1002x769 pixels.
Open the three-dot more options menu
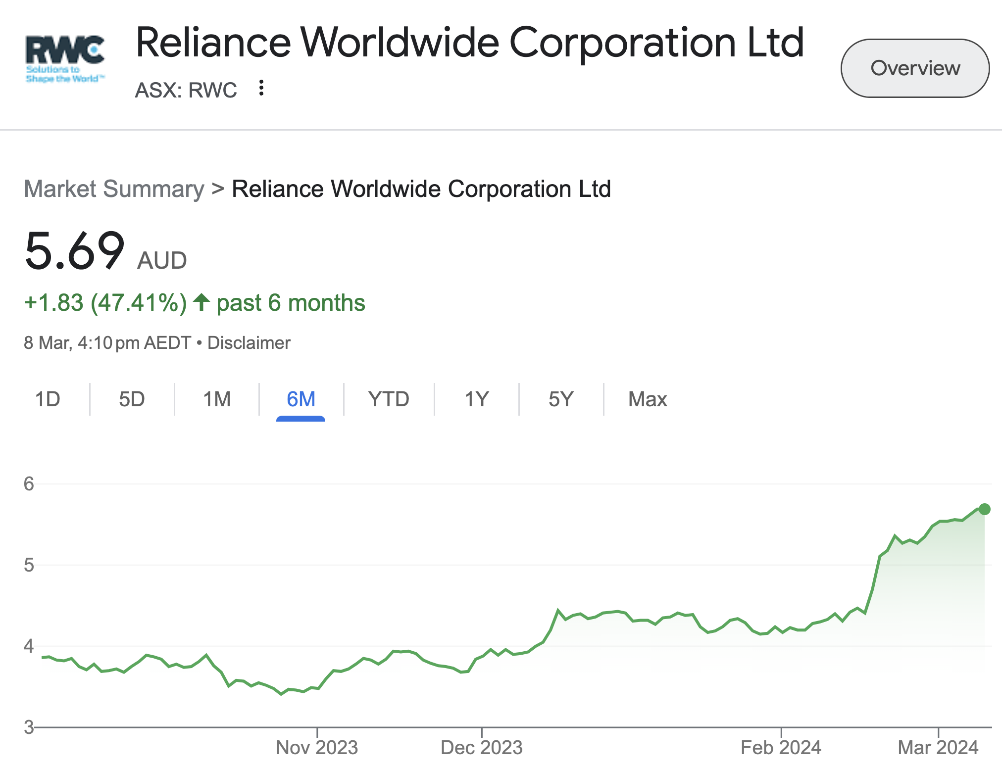pyautogui.click(x=261, y=88)
